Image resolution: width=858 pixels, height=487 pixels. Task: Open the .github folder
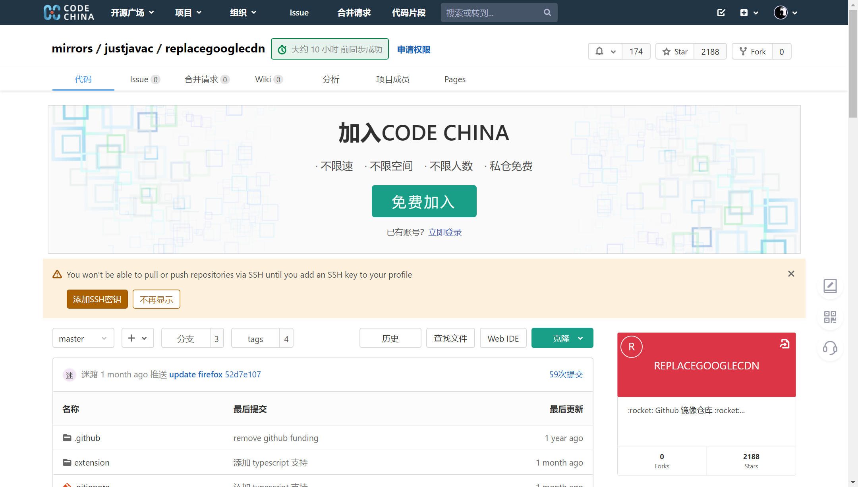click(x=87, y=438)
